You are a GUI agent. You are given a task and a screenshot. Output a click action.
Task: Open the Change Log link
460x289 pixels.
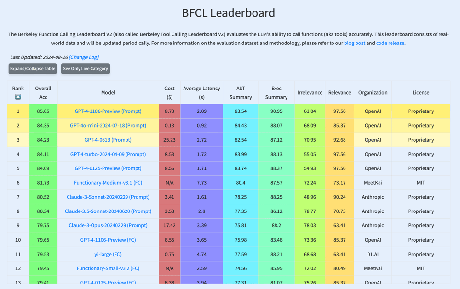[x=84, y=57]
